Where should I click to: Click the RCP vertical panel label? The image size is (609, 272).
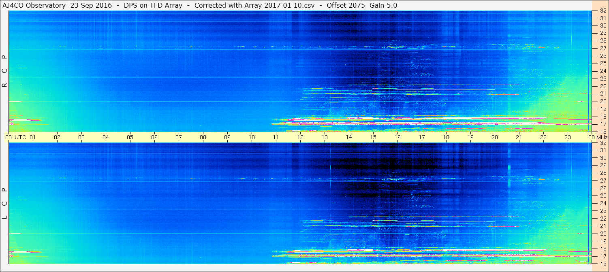tap(5, 71)
